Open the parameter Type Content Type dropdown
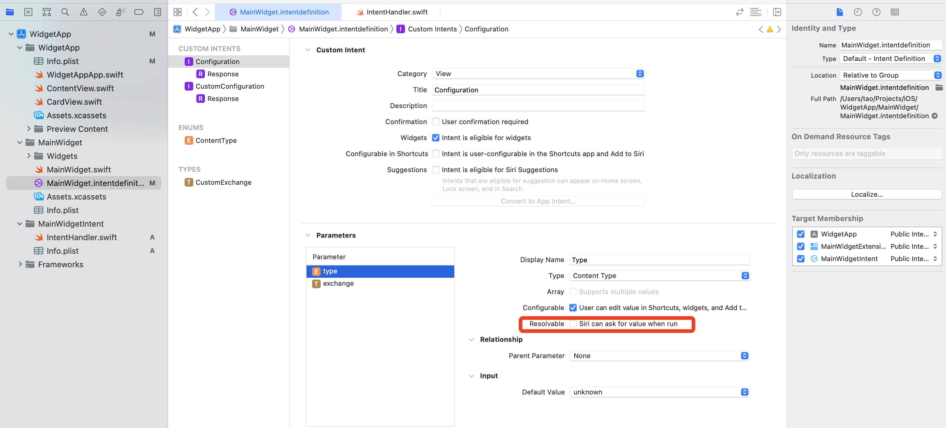The image size is (946, 428). point(659,276)
